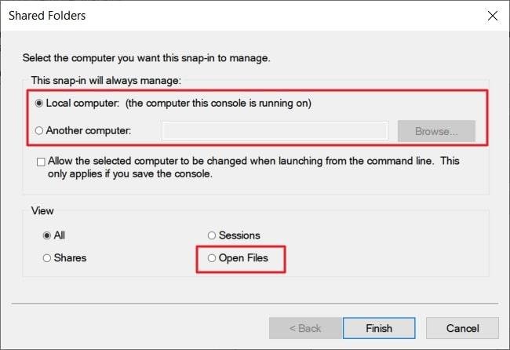
Task: Select the Local computer radio button
Action: pyautogui.click(x=40, y=103)
